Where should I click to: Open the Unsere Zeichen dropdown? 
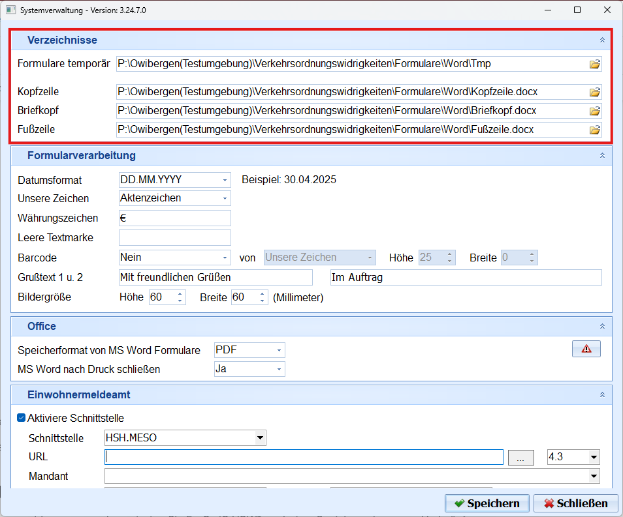click(225, 198)
